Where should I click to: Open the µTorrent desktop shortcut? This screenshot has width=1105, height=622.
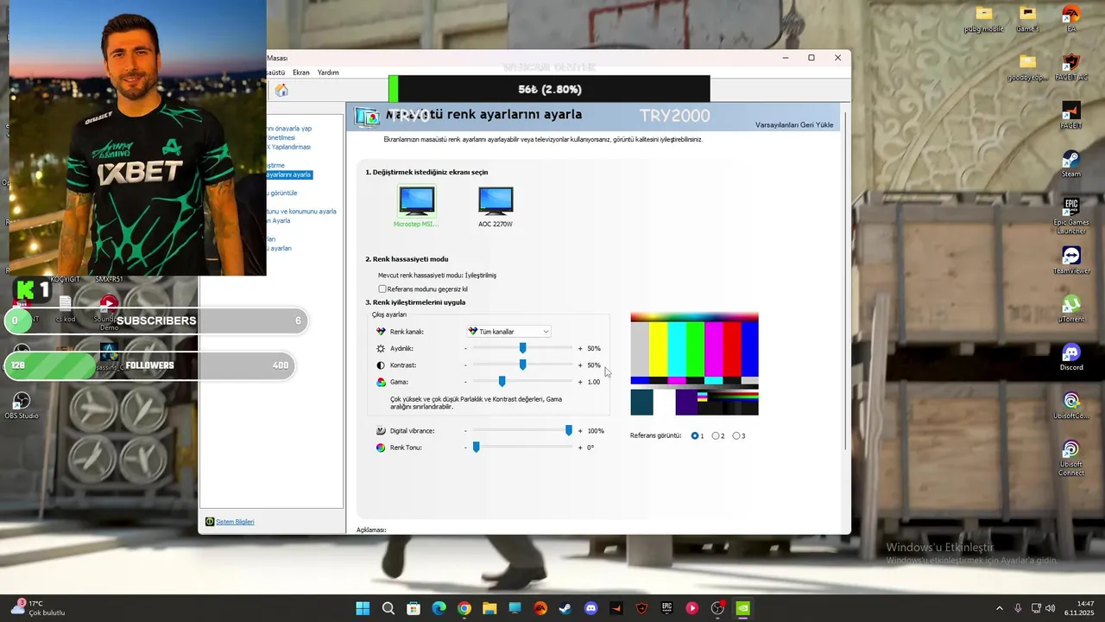tap(1070, 309)
